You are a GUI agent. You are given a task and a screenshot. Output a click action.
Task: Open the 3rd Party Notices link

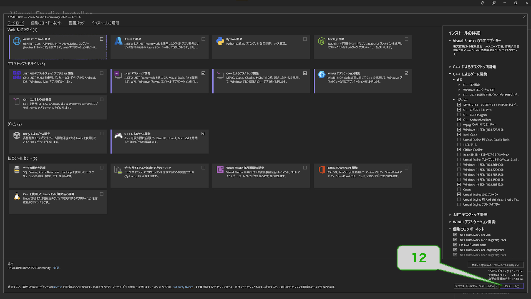pos(183,287)
